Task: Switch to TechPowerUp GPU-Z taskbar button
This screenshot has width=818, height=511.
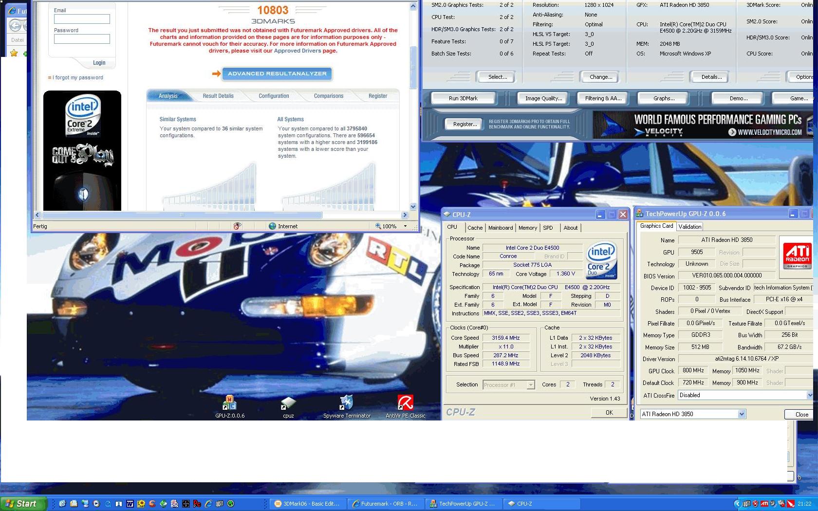Action: (464, 504)
